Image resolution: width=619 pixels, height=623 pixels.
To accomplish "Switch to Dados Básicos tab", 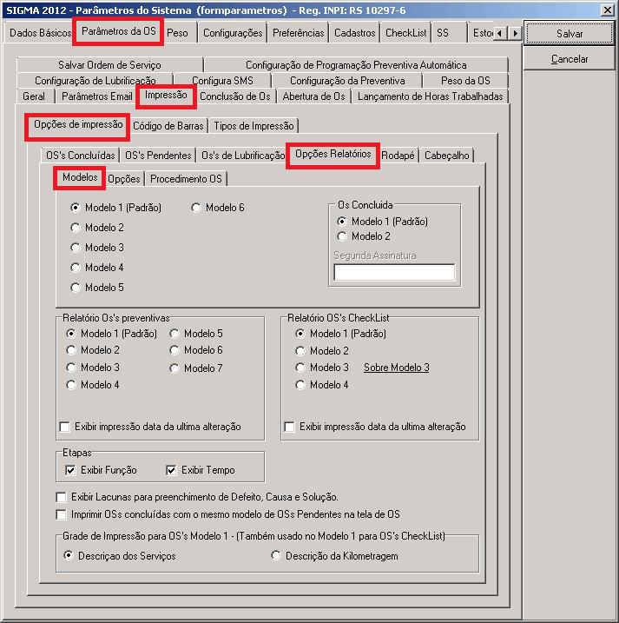I will [40, 33].
